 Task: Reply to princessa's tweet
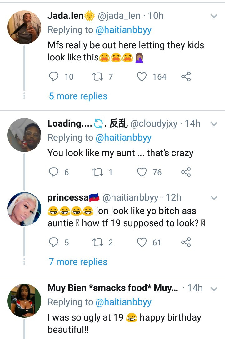click(x=54, y=242)
